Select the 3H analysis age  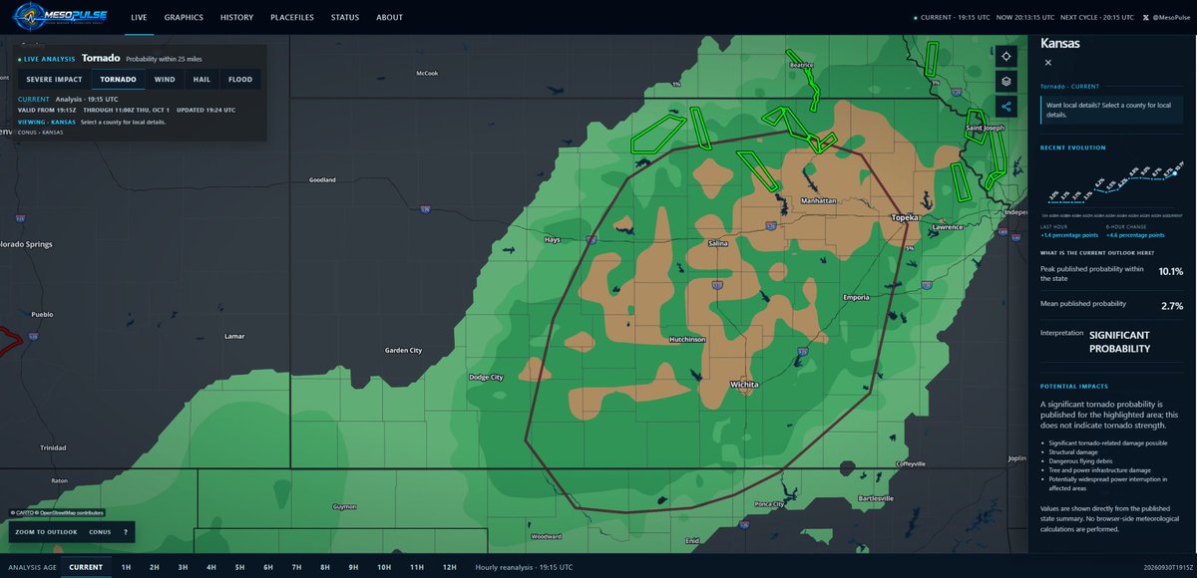pos(183,567)
